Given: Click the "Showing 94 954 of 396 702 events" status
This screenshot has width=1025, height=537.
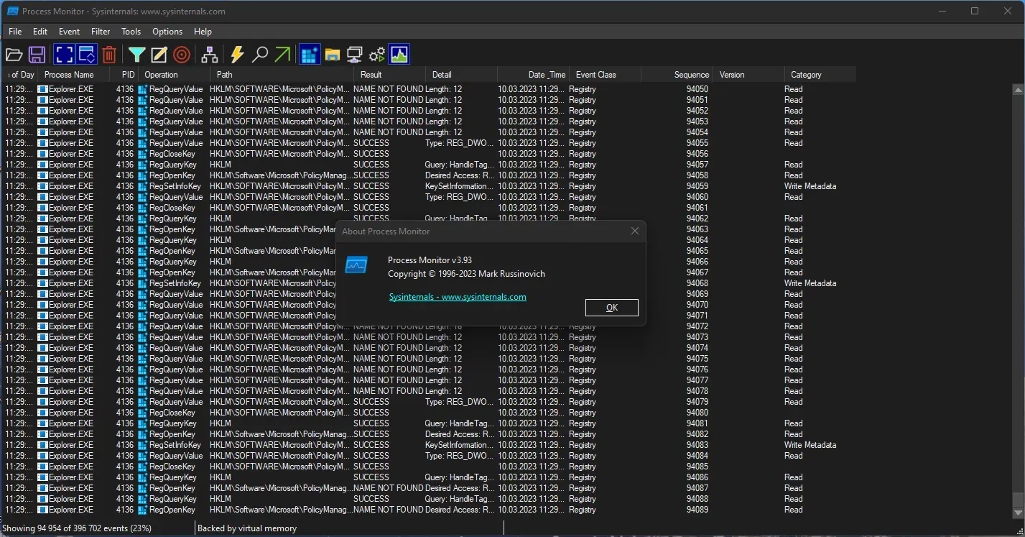Looking at the screenshot, I should coord(77,528).
